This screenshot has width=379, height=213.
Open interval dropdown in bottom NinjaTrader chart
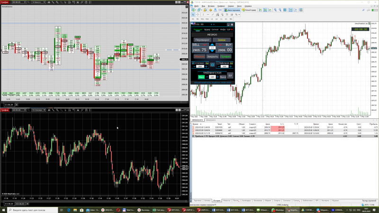click(38, 110)
